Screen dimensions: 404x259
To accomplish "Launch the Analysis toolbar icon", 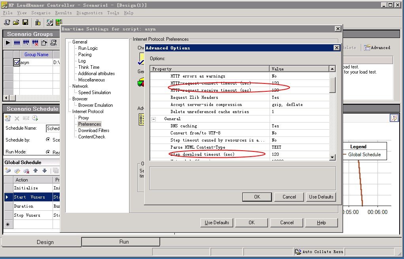I will point(59,23).
